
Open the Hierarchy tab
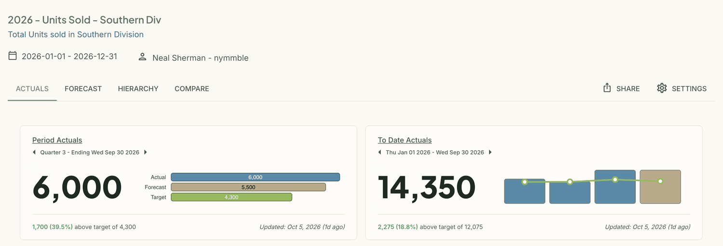pyautogui.click(x=138, y=89)
